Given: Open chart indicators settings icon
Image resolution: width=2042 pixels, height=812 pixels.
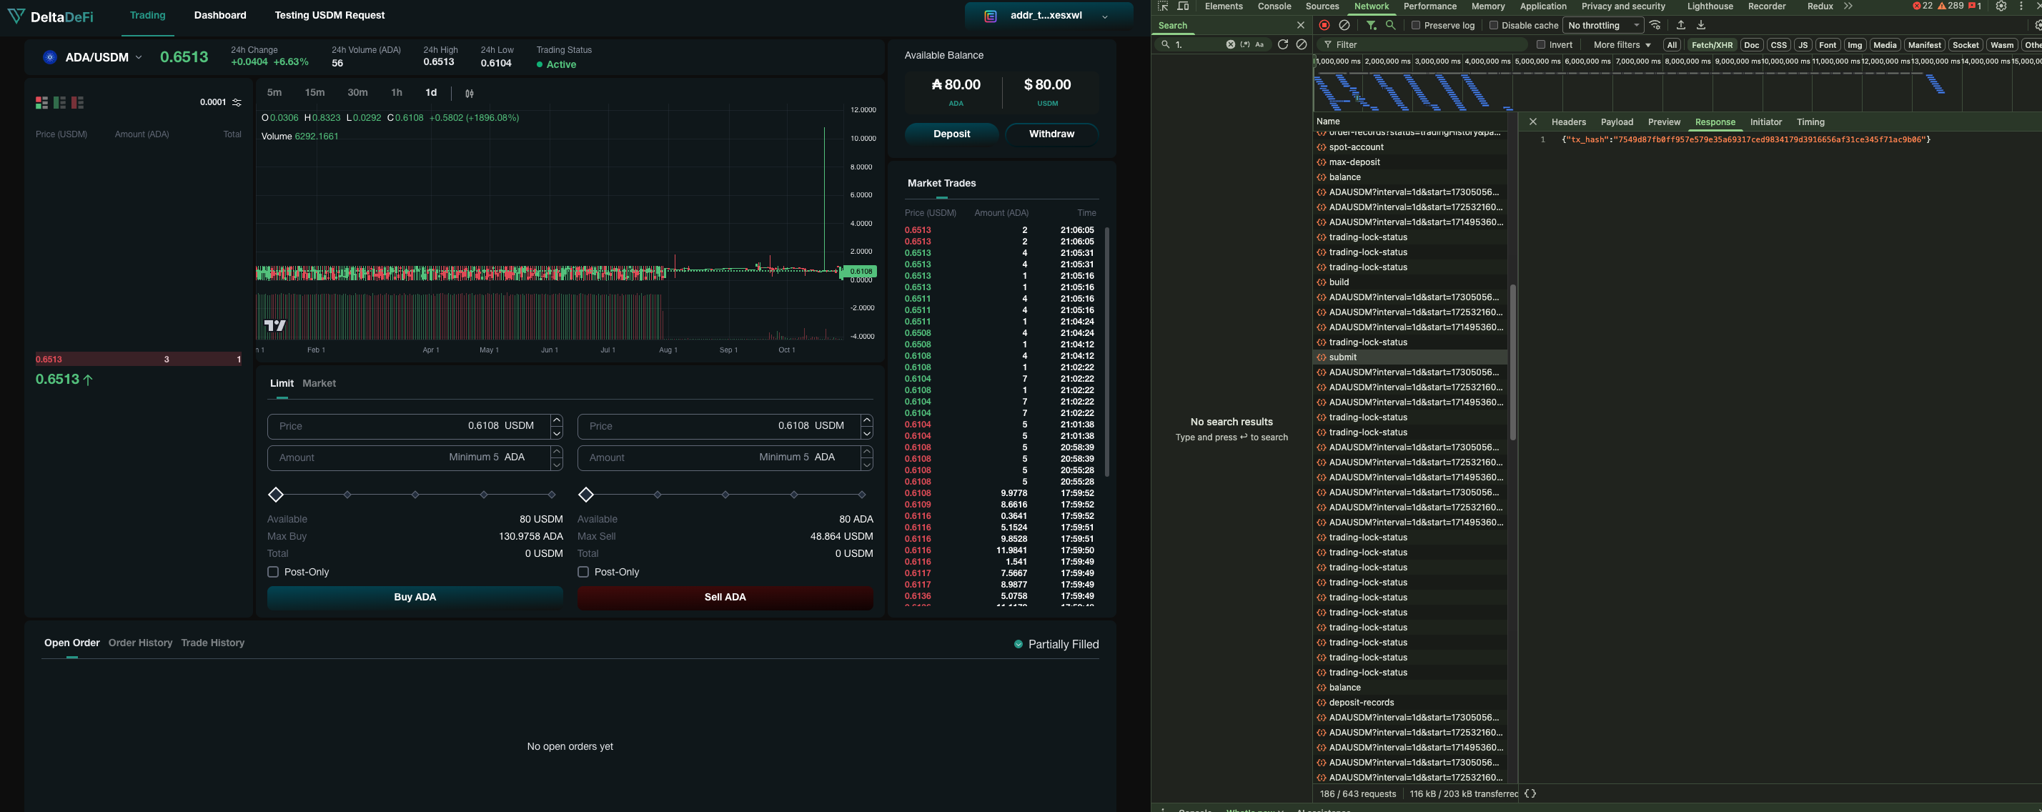Looking at the screenshot, I should point(470,94).
